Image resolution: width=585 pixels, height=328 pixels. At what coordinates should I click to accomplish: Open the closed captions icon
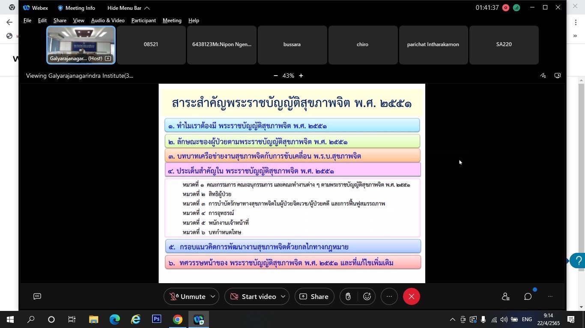[37, 296]
